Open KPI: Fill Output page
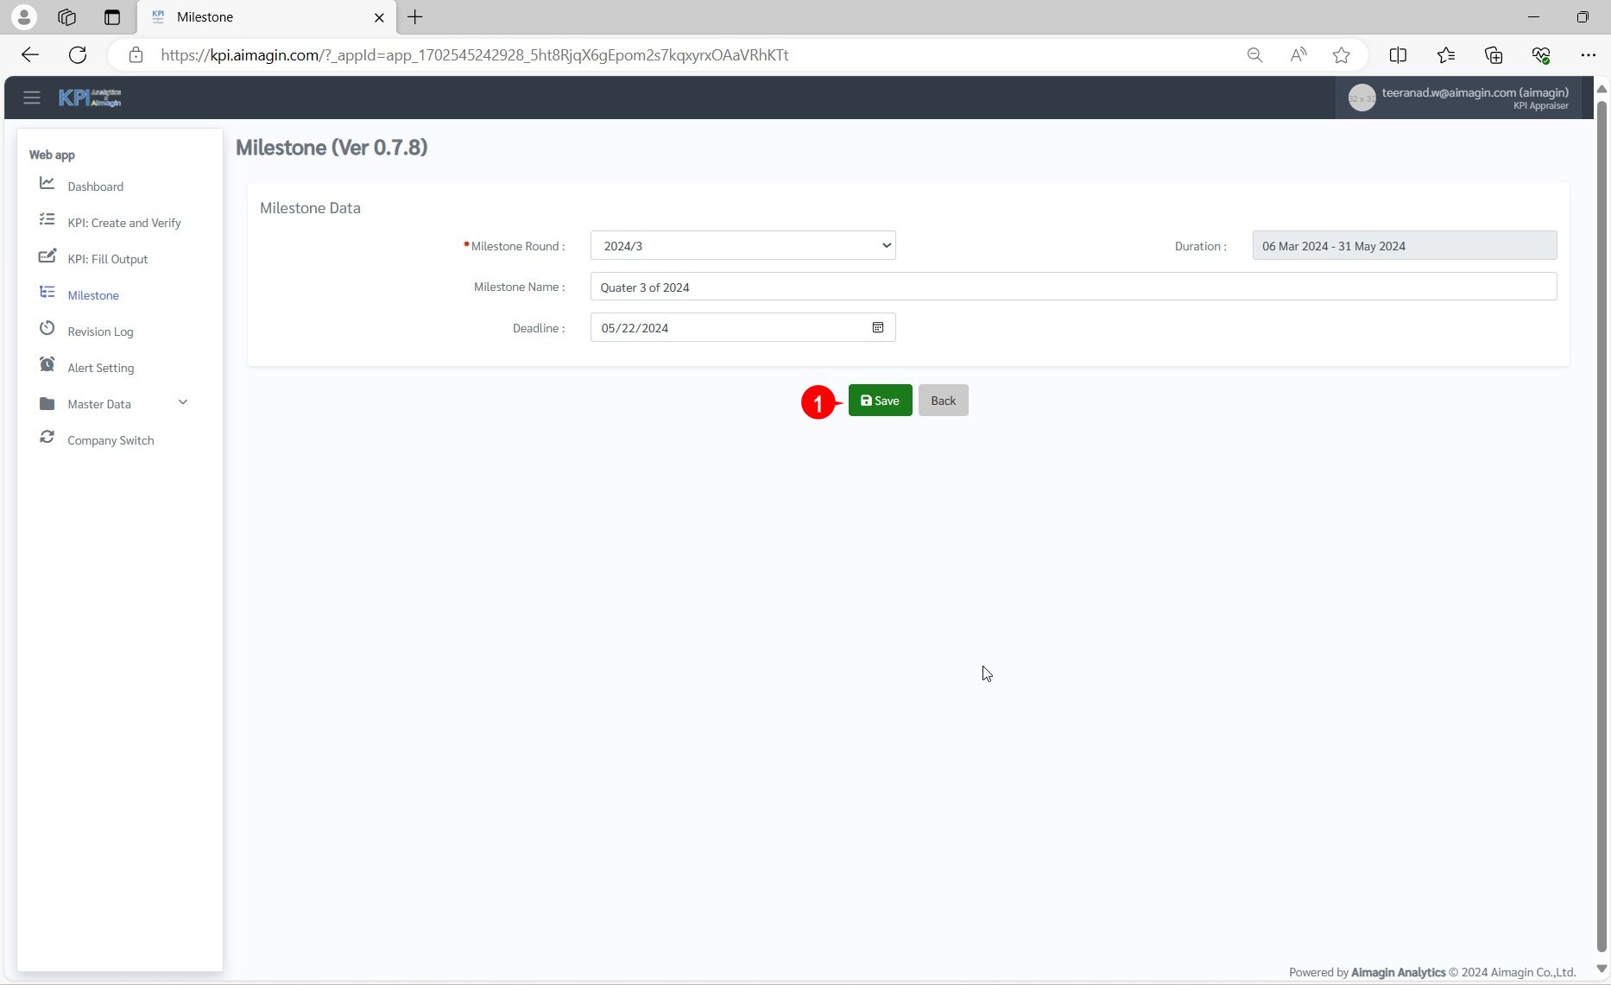This screenshot has width=1611, height=985. (x=107, y=259)
